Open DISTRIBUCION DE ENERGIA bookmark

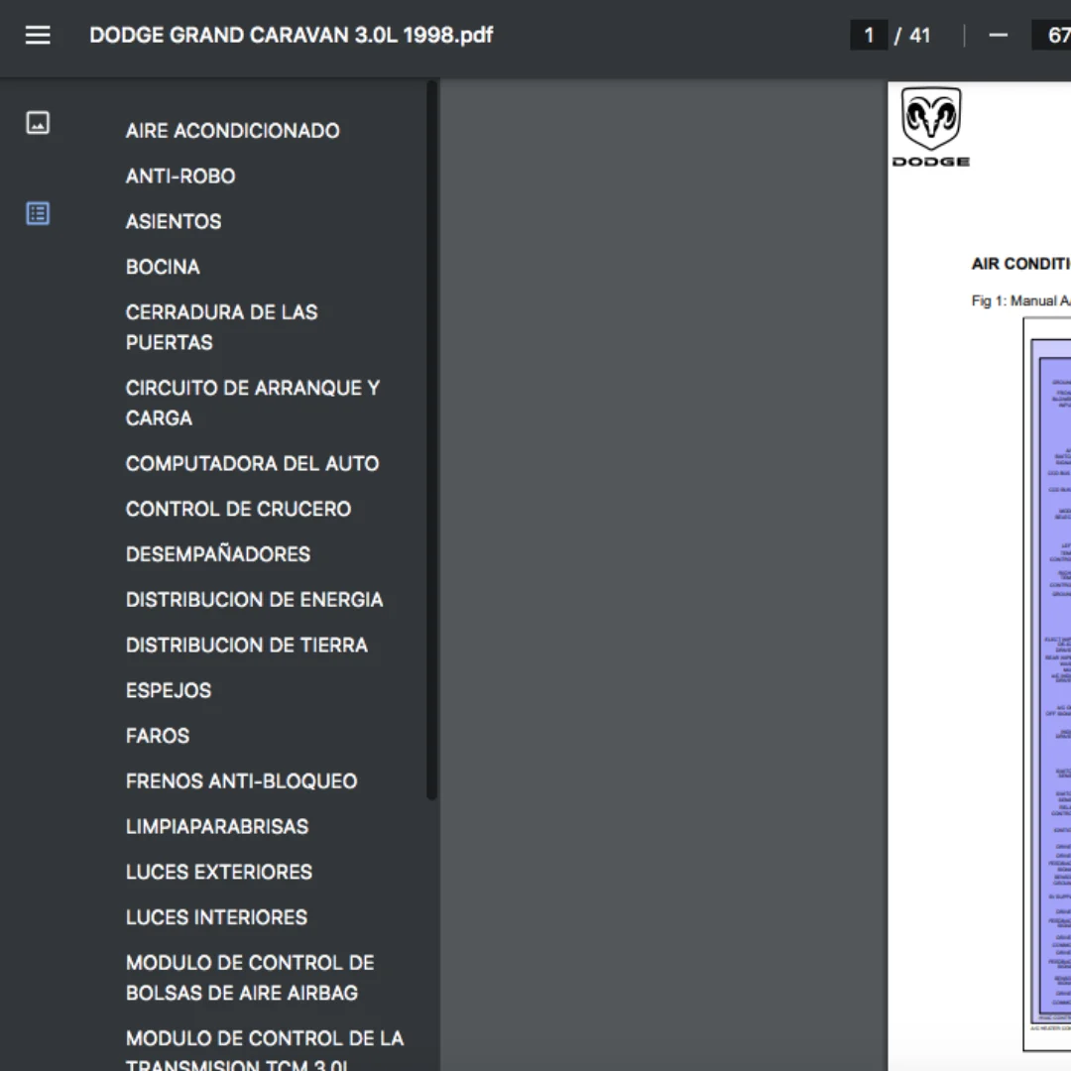[254, 600]
